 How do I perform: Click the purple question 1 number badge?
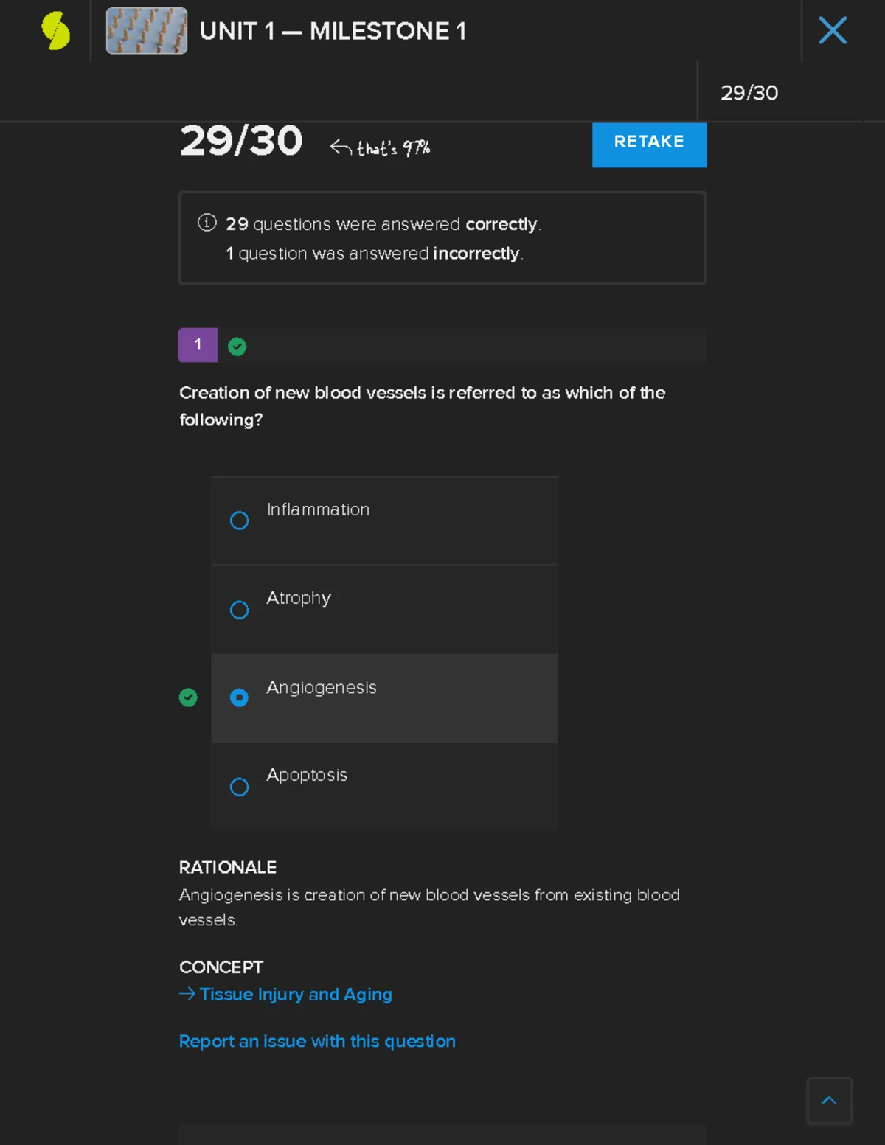click(198, 345)
